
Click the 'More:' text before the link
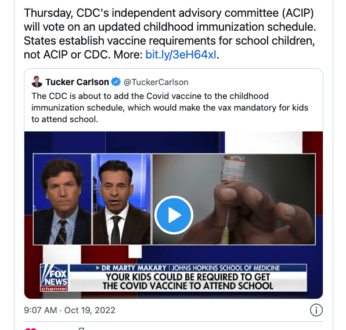(x=128, y=54)
